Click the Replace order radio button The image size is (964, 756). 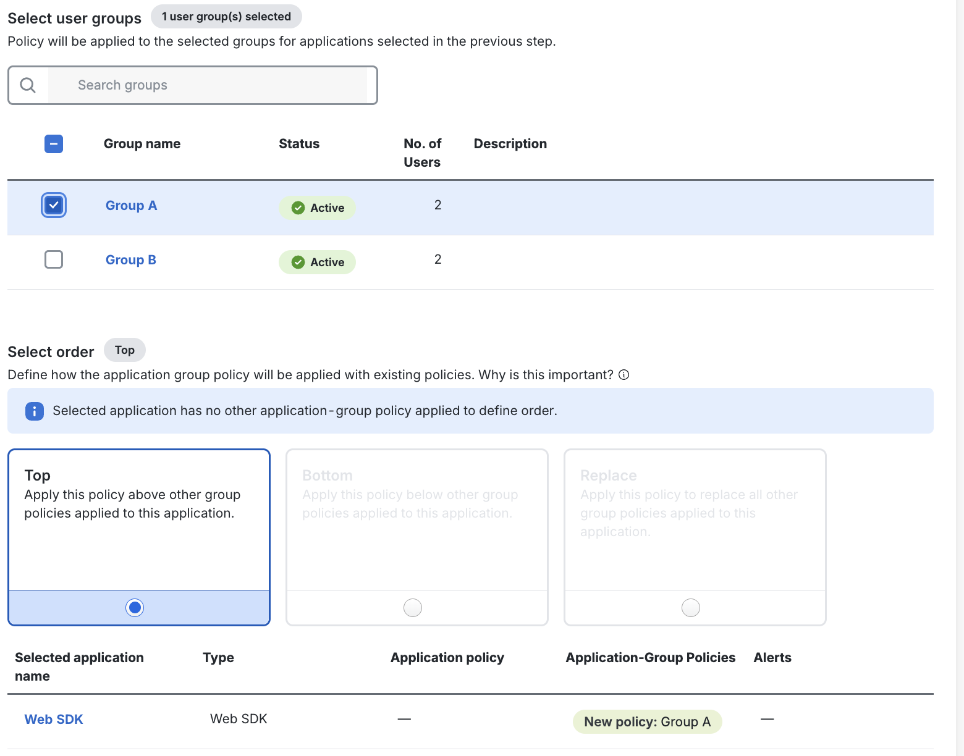click(690, 607)
